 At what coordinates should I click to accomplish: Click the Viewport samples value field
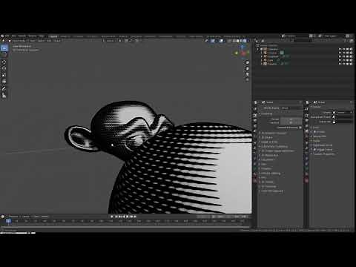(291, 122)
